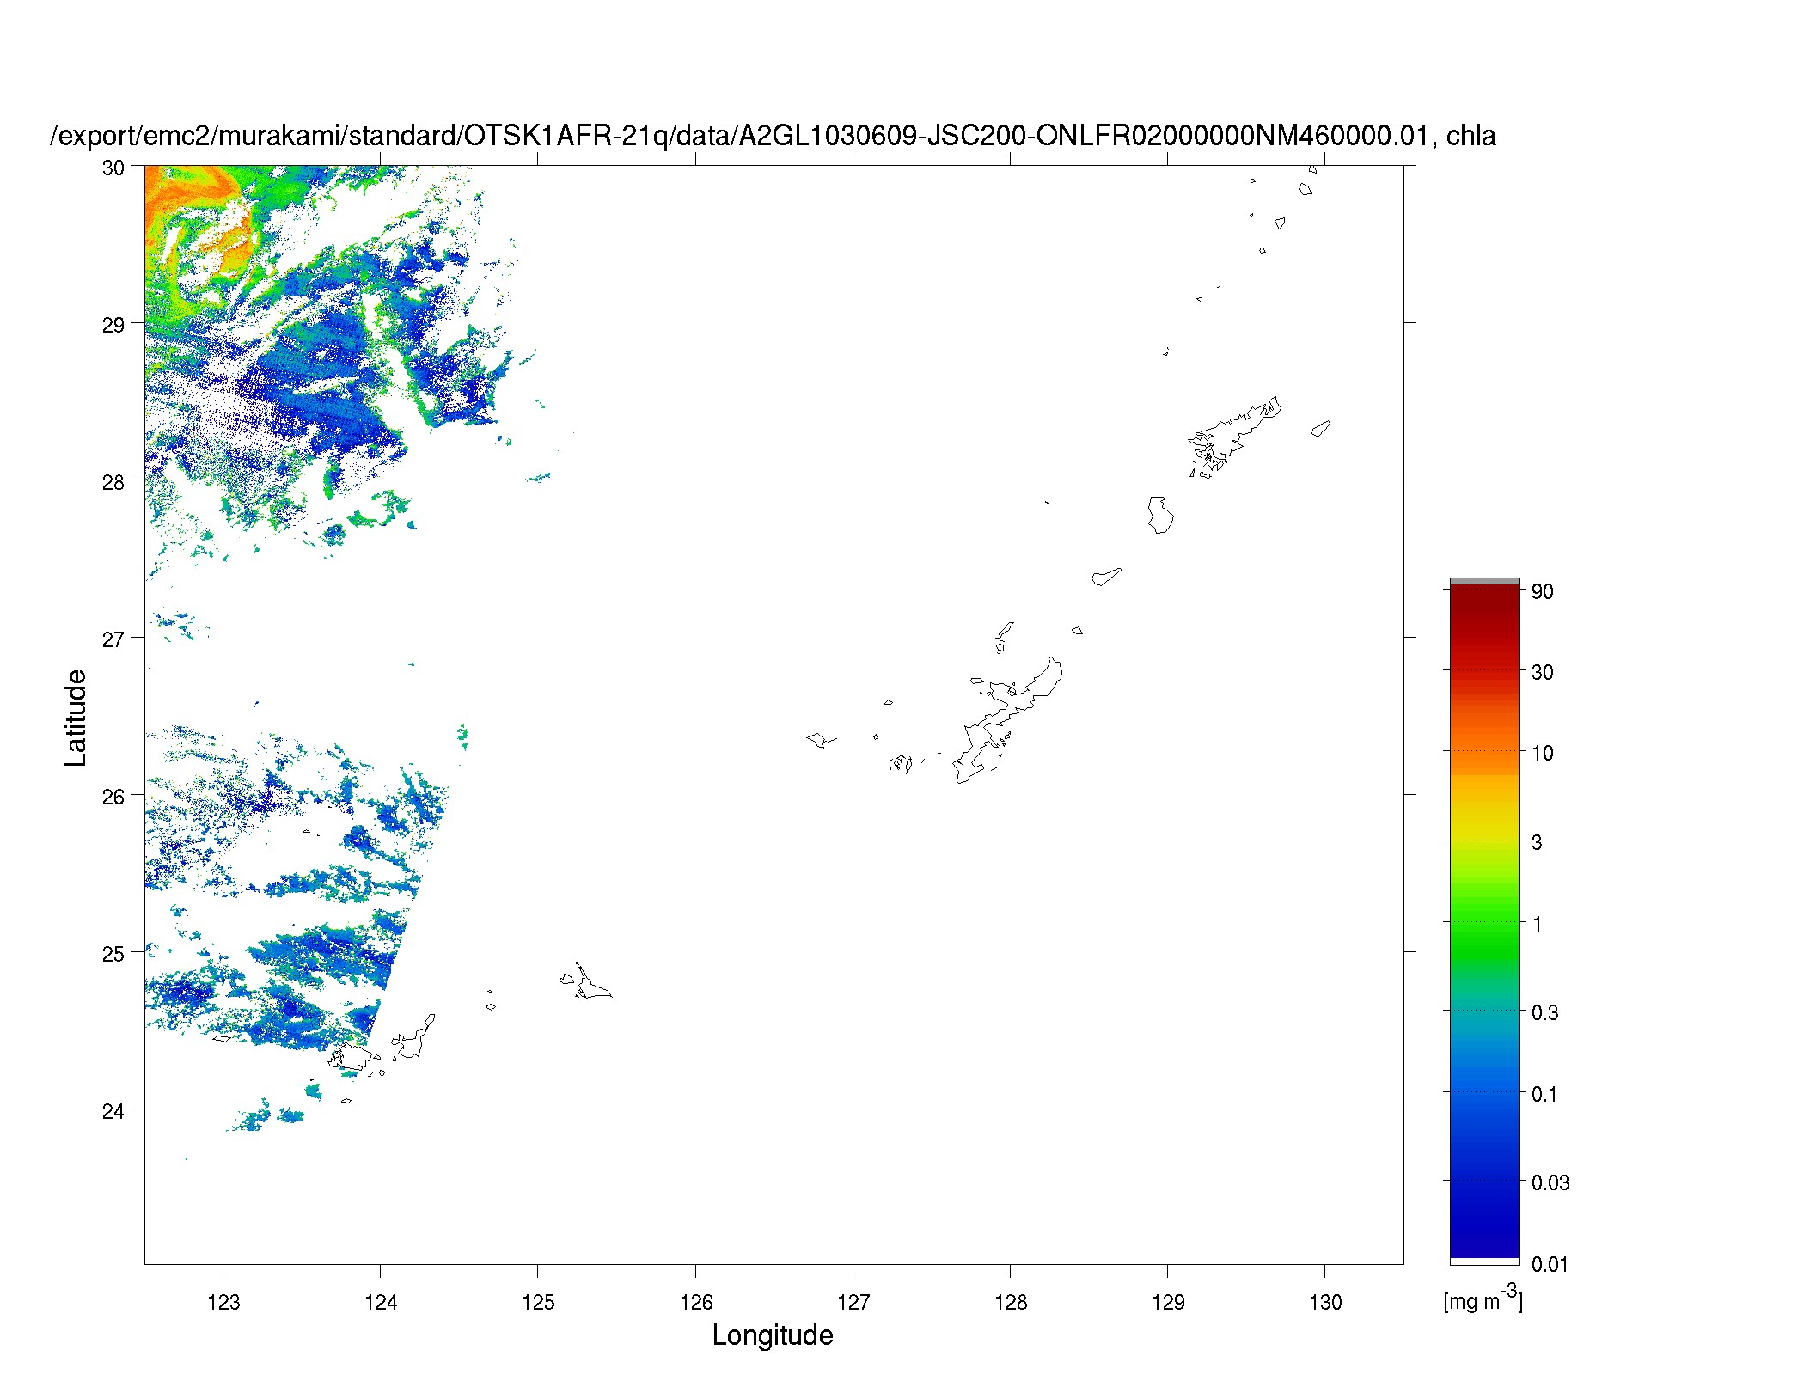Click the colorbar label 10

[1543, 754]
